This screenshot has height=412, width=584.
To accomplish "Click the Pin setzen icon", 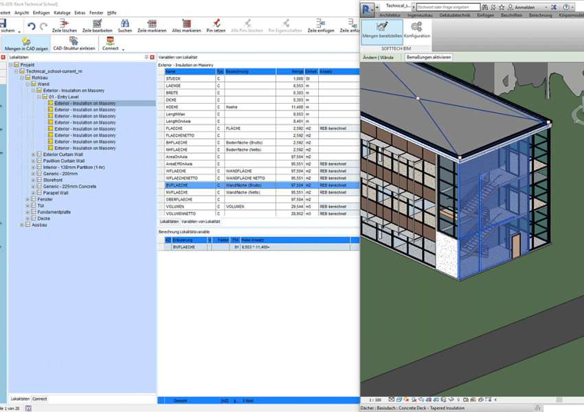I will coord(216,24).
